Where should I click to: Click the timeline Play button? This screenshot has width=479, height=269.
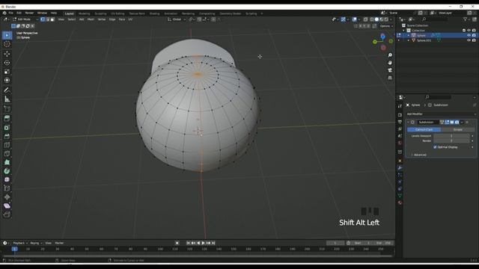coord(203,243)
